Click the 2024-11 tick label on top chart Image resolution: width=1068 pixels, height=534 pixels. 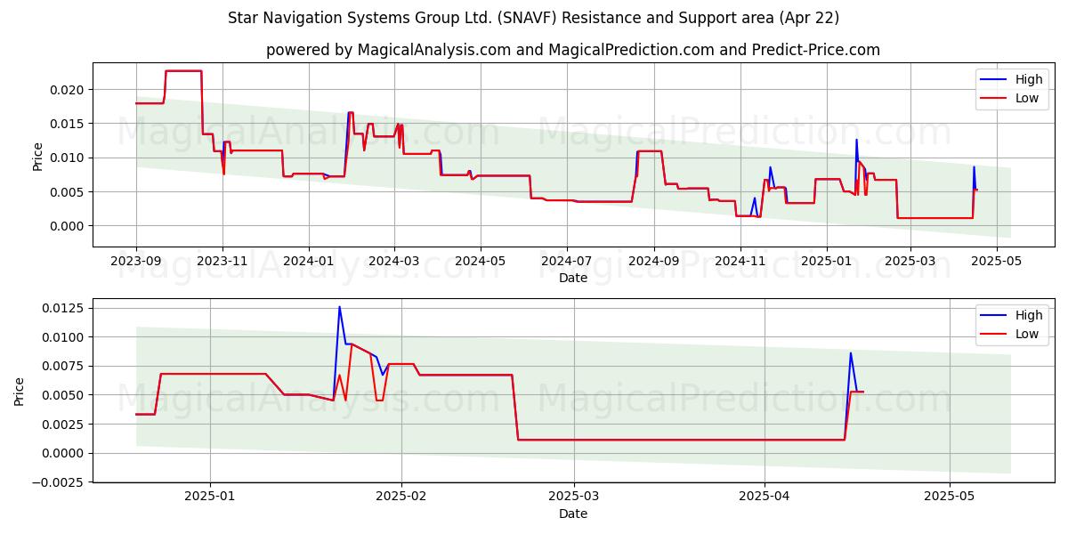click(740, 262)
